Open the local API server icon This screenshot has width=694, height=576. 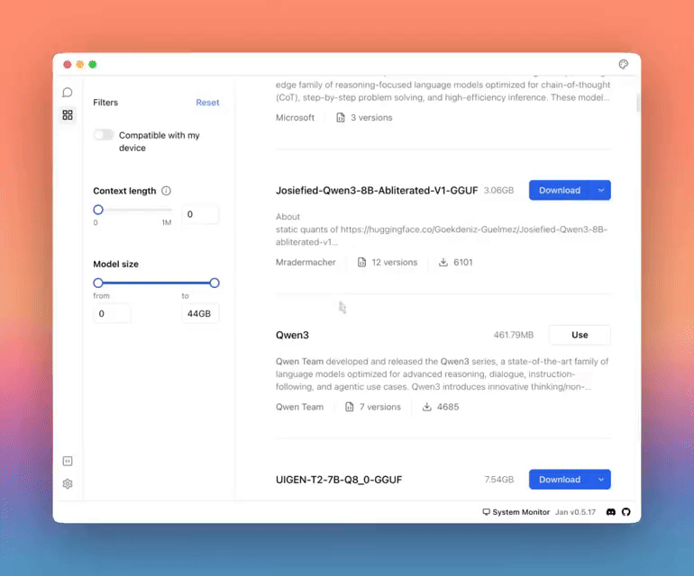[x=68, y=461]
